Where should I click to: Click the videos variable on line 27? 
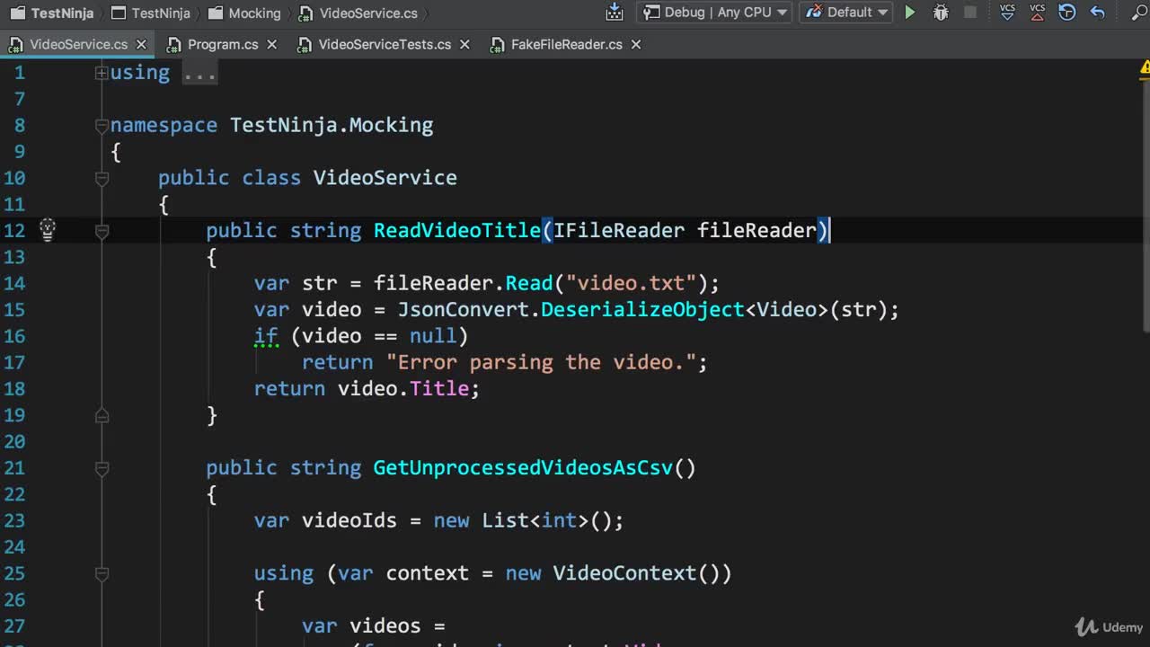[385, 625]
